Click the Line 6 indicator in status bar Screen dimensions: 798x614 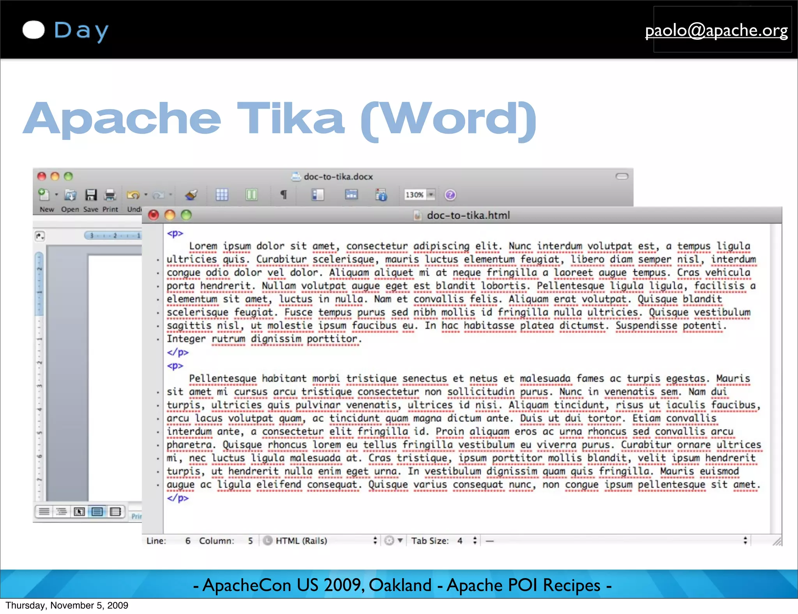click(168, 541)
